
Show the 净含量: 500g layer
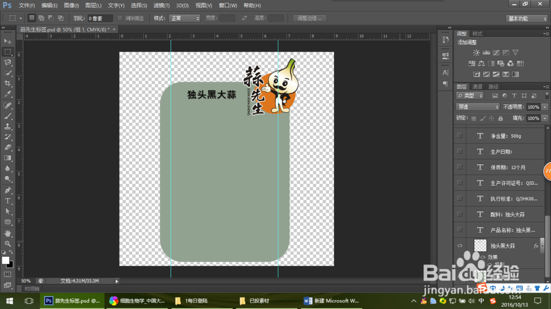coord(460,136)
